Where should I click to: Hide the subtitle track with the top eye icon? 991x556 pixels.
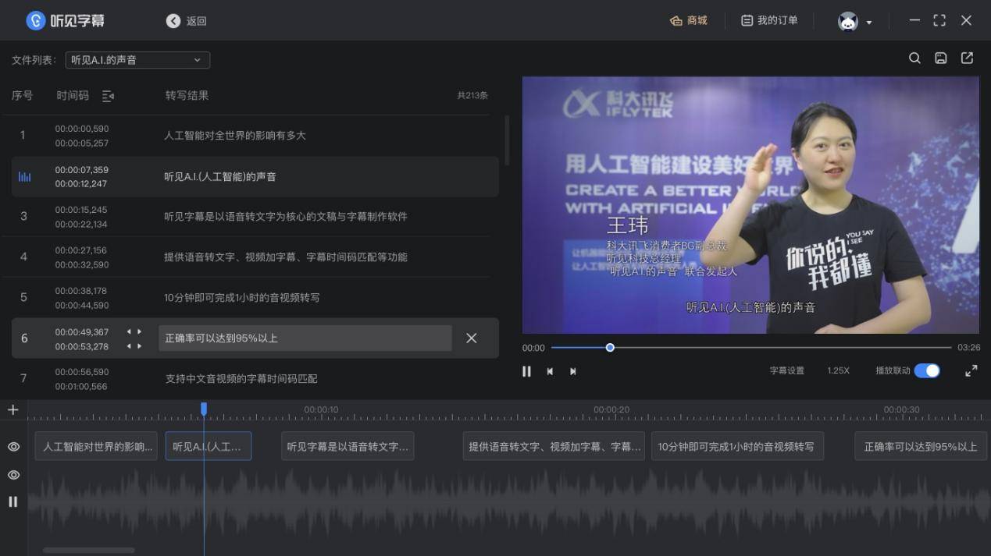point(12,446)
